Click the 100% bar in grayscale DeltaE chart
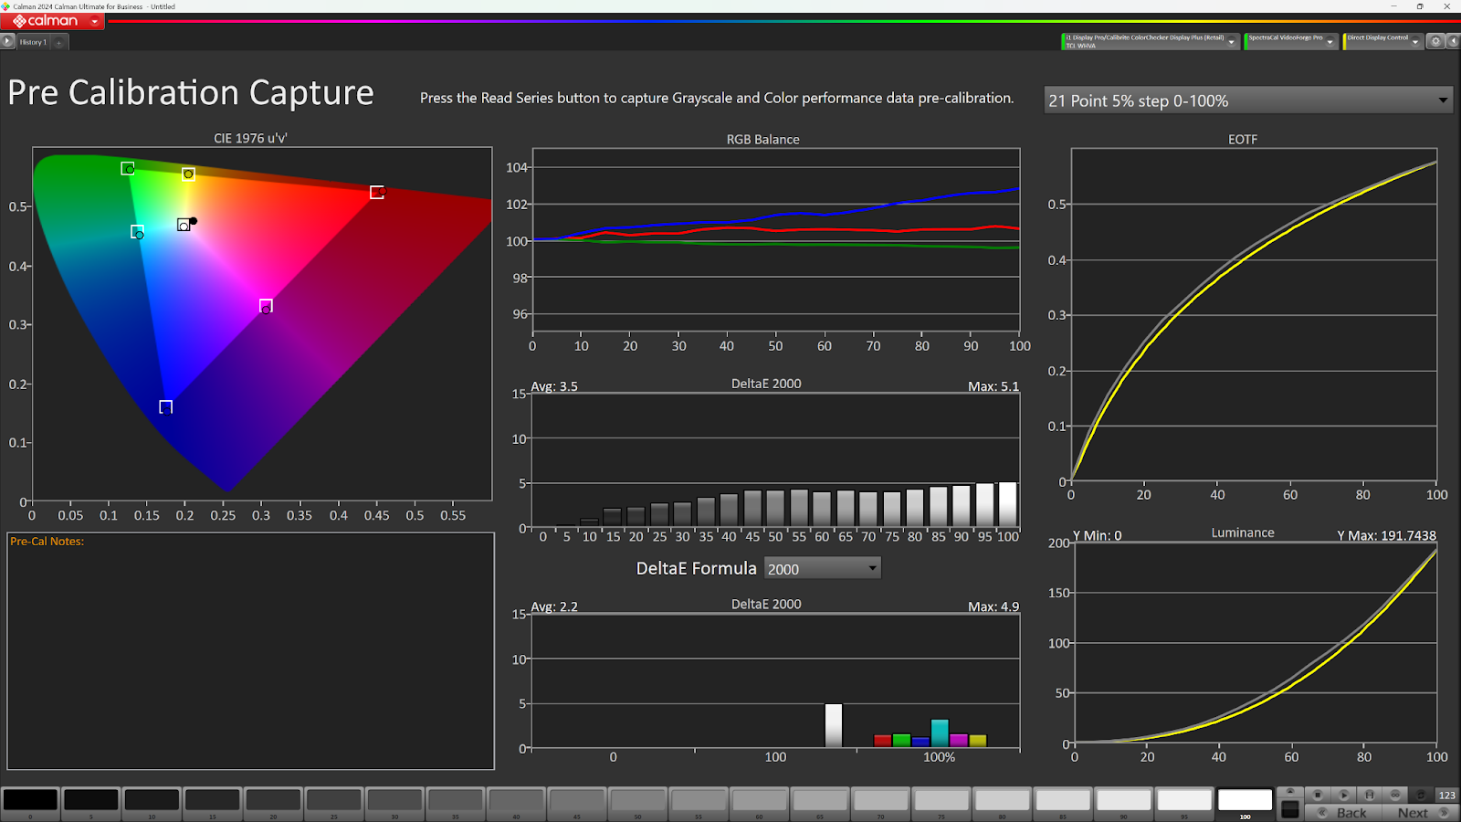1461x822 pixels. coord(1007,505)
